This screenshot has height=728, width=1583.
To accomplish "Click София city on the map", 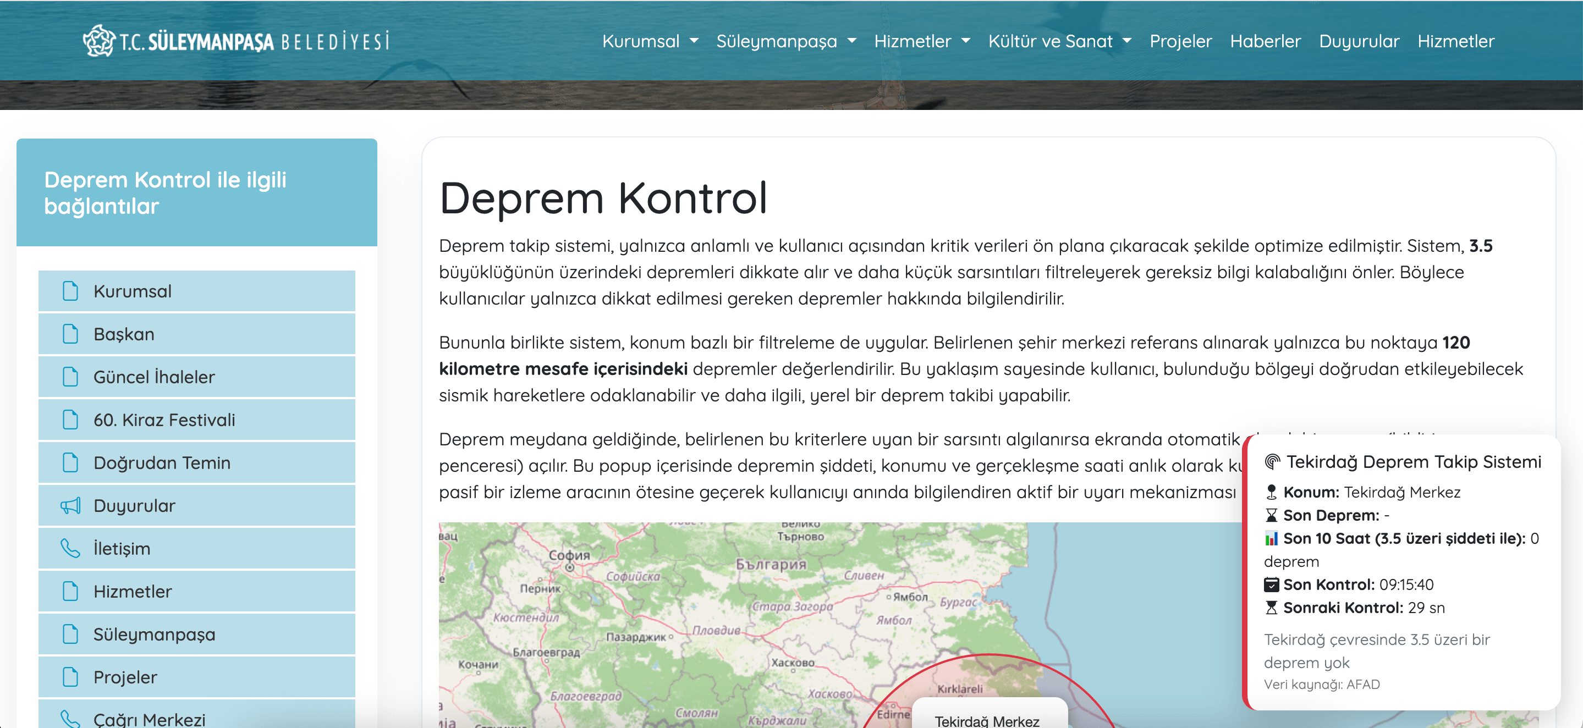I will (x=569, y=555).
